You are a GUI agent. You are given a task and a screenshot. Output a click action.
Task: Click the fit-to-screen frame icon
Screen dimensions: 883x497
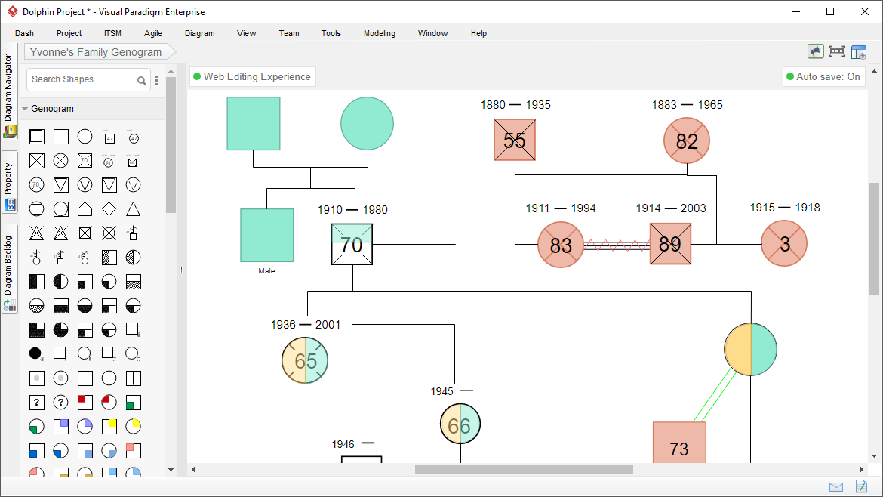click(x=836, y=51)
